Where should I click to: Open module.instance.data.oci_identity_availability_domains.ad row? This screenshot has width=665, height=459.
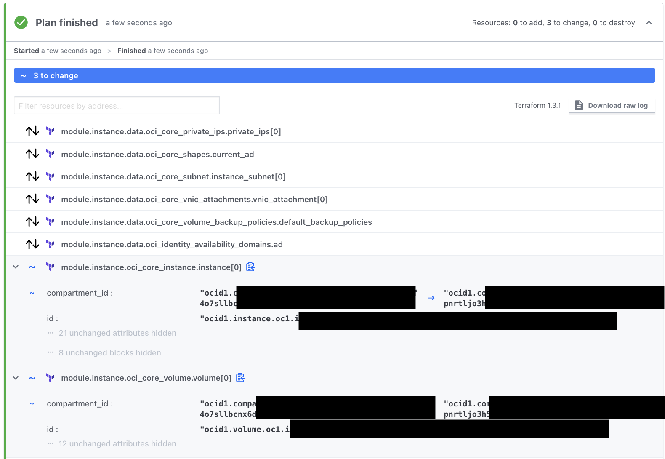334,244
